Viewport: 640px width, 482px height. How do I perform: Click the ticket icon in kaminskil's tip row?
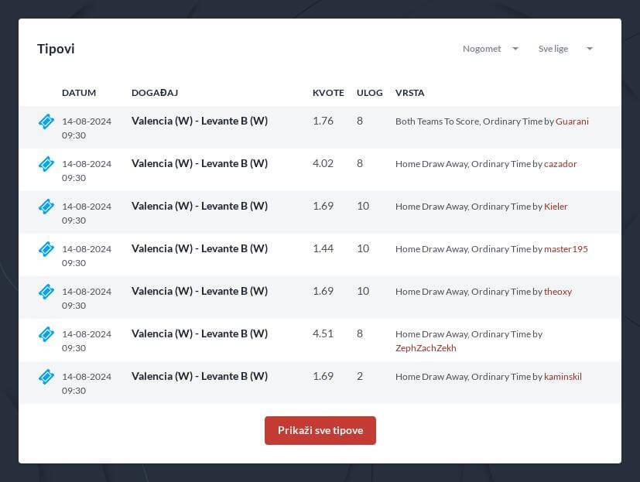(46, 376)
